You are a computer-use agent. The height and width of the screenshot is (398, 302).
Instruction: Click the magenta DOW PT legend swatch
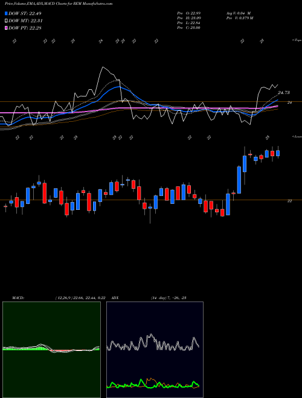[x=6, y=28]
